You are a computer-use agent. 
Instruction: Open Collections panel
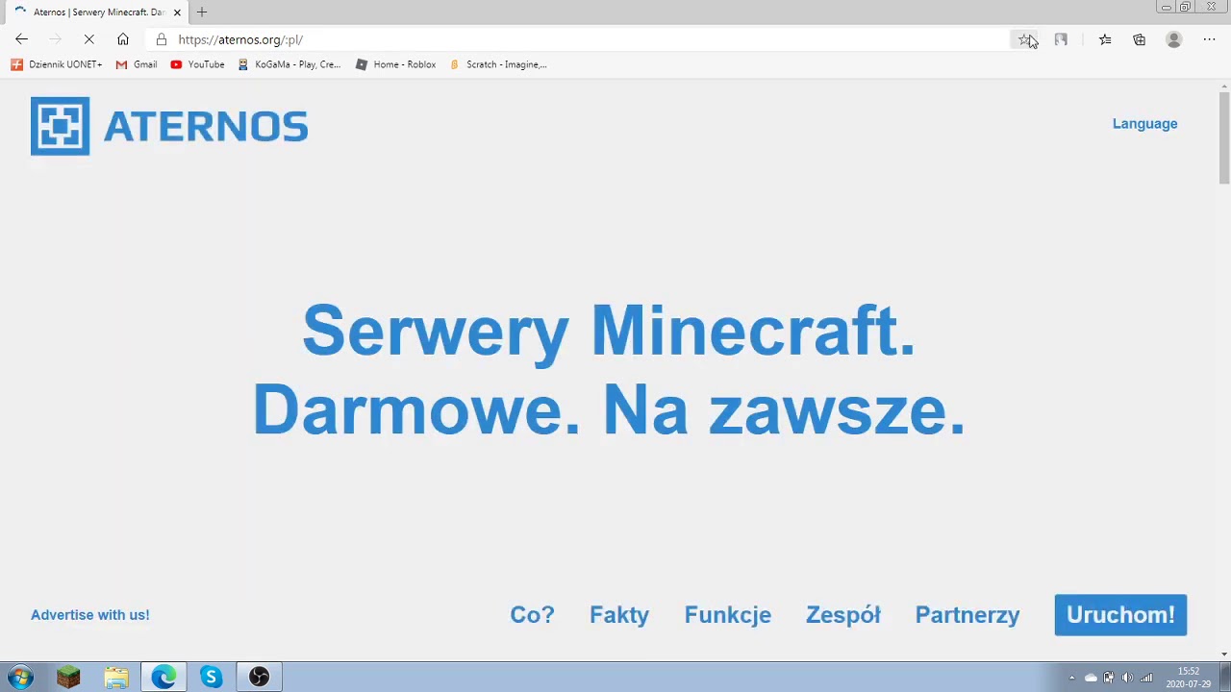[1140, 39]
